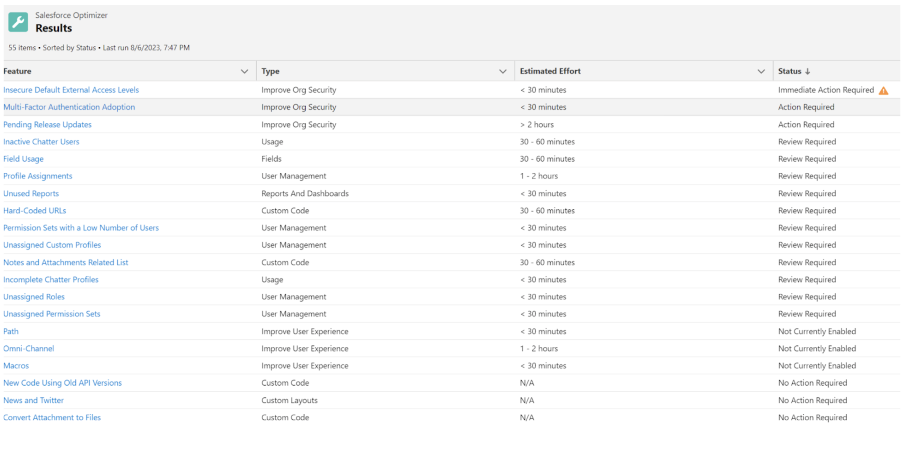This screenshot has width=909, height=451.
Task: Click 'Improve User Experience' type in Macros row
Action: [x=305, y=366]
